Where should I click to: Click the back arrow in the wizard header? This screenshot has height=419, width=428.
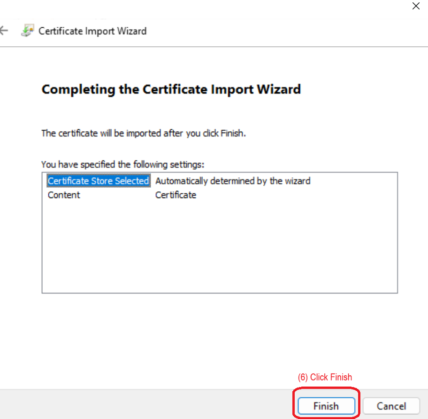coord(4,31)
